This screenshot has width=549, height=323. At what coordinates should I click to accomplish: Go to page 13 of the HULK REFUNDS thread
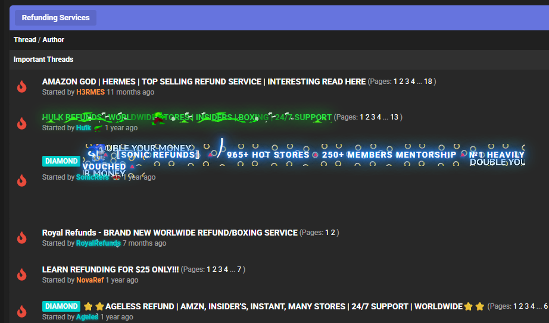click(x=394, y=117)
